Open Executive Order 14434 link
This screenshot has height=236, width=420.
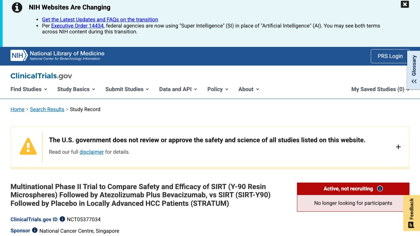pyautogui.click(x=77, y=26)
